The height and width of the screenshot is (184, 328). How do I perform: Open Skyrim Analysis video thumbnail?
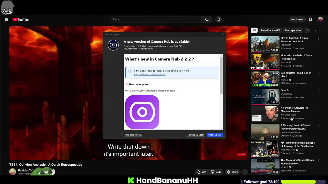(265, 44)
